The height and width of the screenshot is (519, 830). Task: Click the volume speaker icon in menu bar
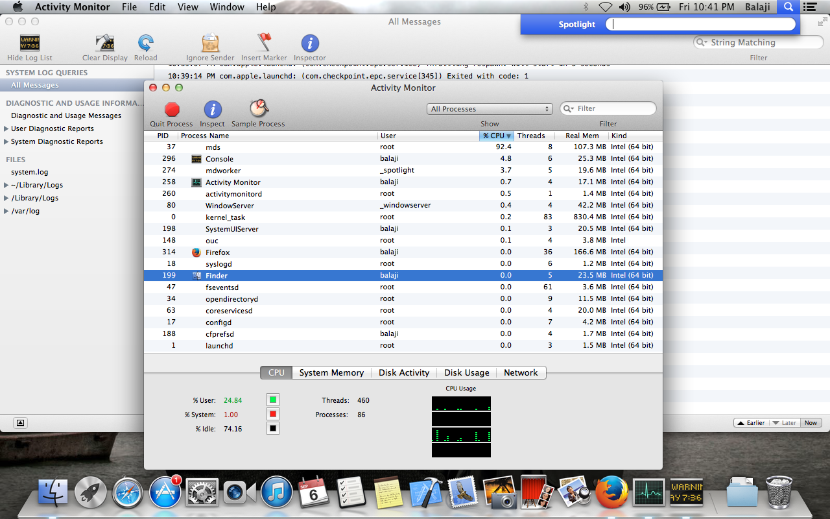click(x=624, y=7)
